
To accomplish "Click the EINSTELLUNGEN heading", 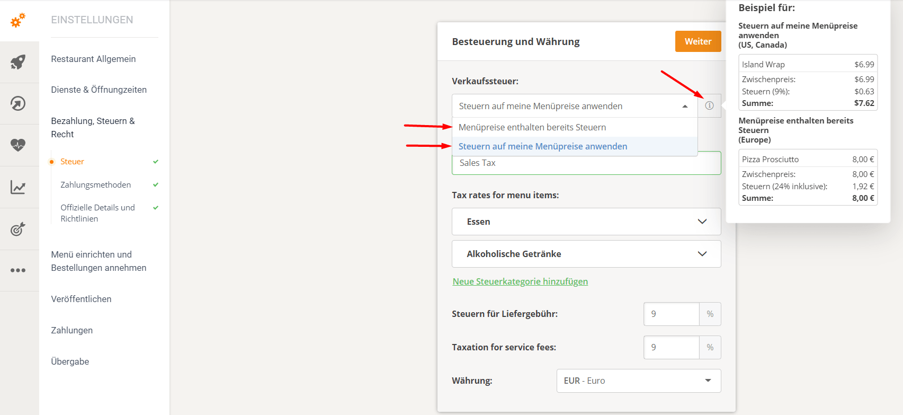I will [92, 20].
